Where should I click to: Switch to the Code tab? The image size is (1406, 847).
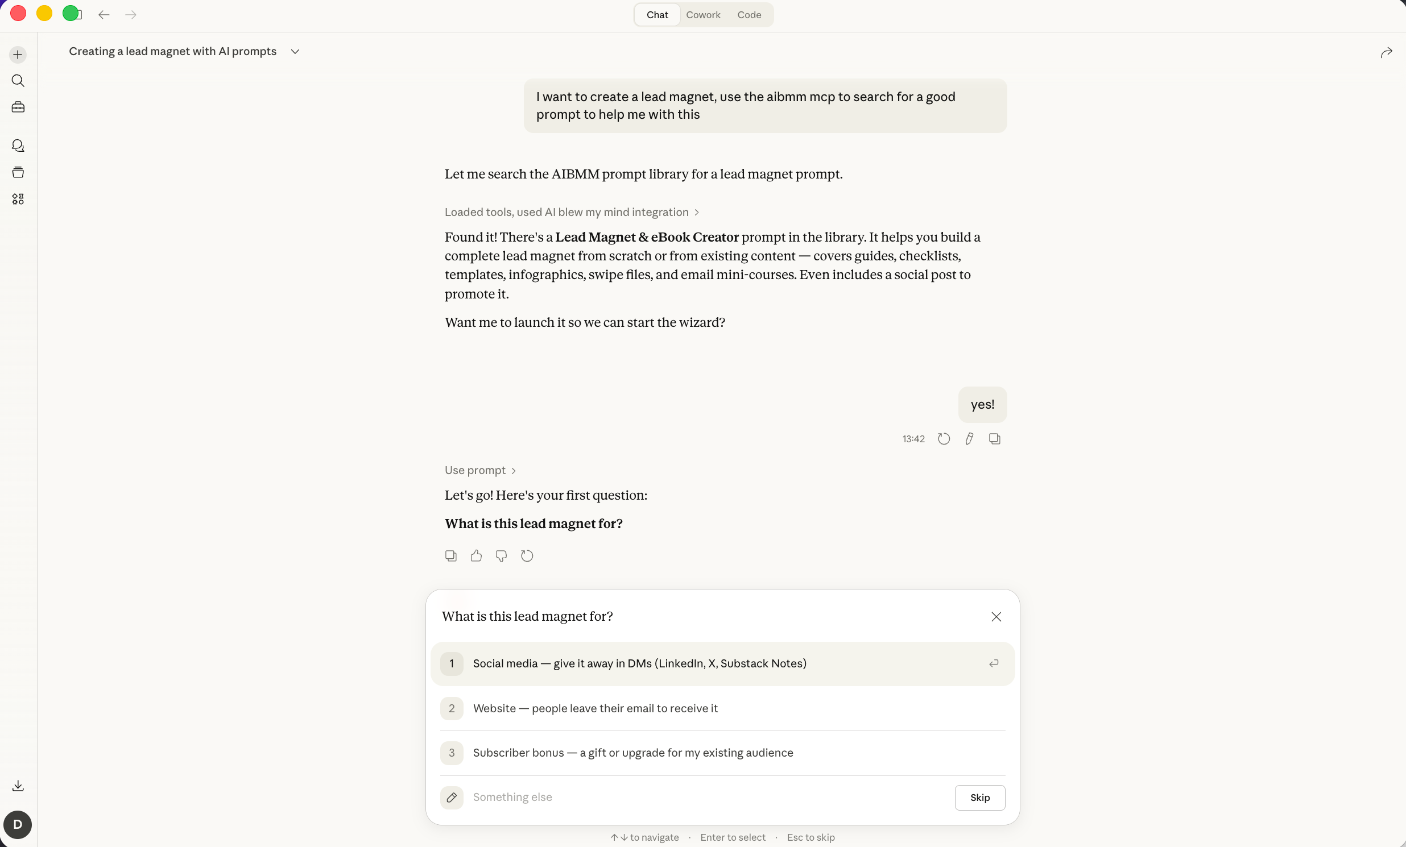(749, 15)
